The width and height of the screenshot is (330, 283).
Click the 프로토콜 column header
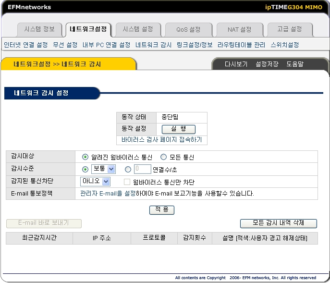tap(154, 238)
